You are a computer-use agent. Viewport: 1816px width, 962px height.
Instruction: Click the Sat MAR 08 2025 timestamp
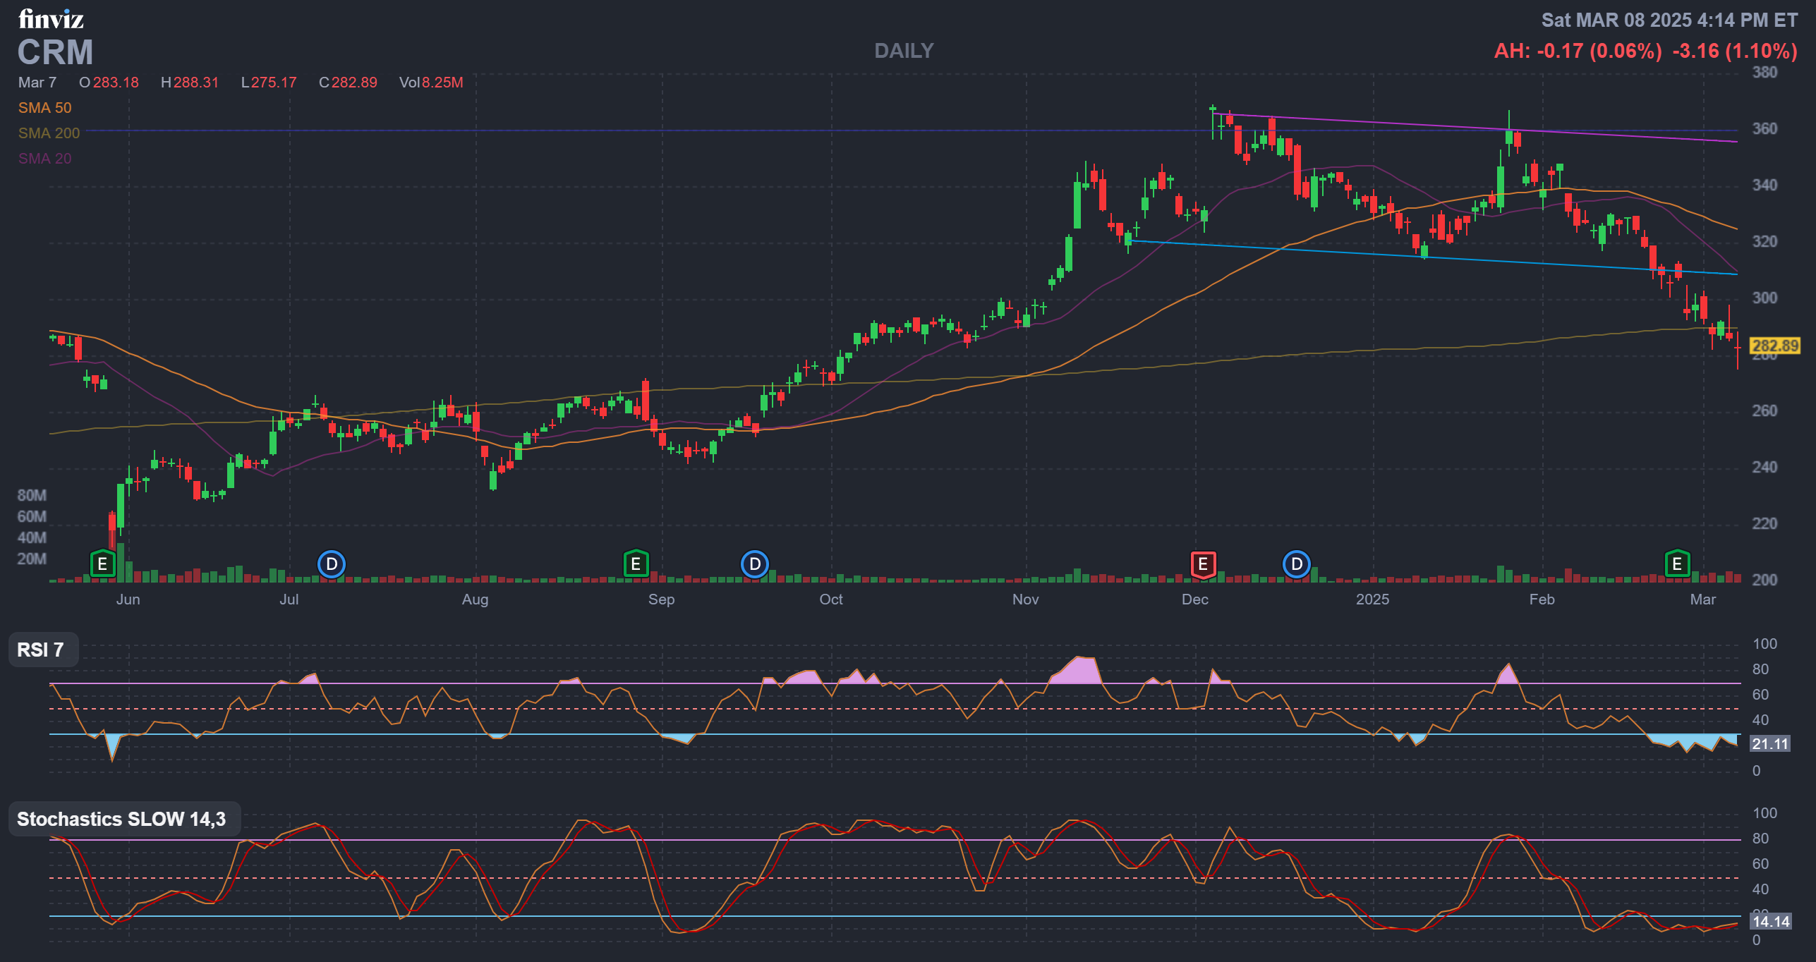pyautogui.click(x=1669, y=20)
